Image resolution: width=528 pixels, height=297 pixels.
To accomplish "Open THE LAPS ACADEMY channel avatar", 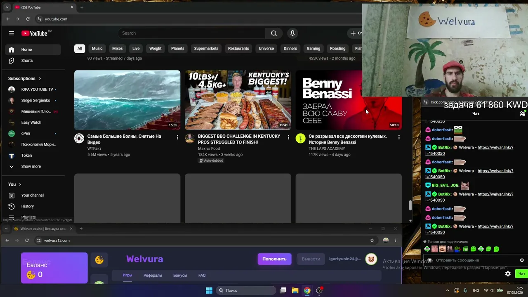I will (x=300, y=139).
